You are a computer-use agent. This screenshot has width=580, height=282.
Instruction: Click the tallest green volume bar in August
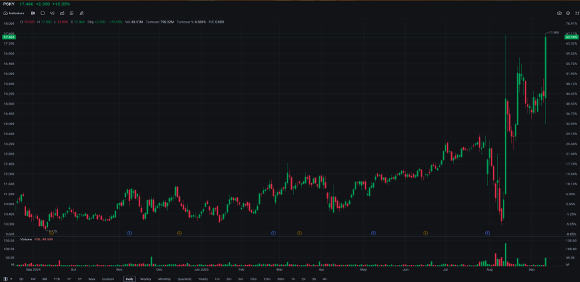tap(505, 254)
